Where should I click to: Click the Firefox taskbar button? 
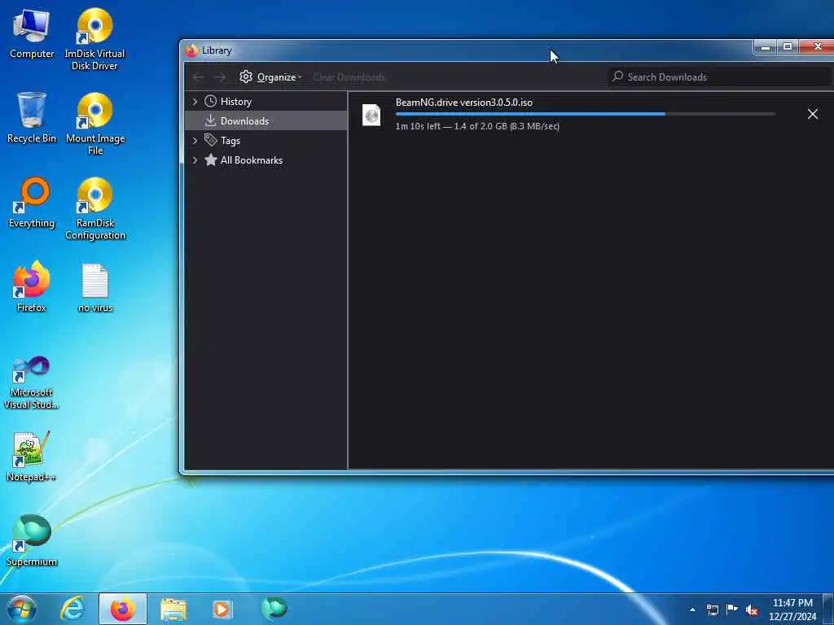[x=123, y=609]
